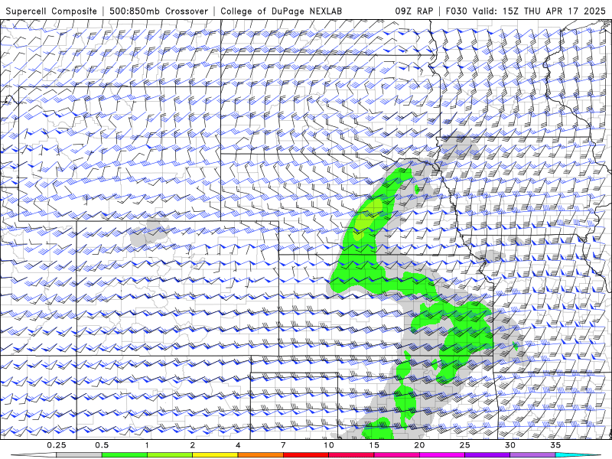Click the purple 25–30 color bar segment
The width and height of the screenshot is (612, 459).
tap(487, 455)
